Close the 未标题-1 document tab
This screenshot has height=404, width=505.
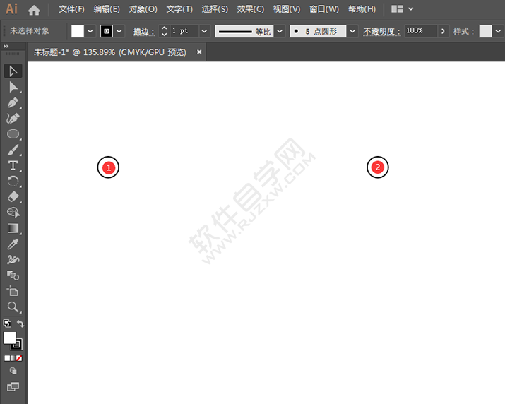click(199, 52)
